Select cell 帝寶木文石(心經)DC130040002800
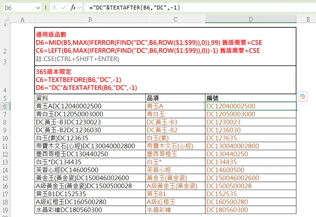Screen dimensions: 316x217 point(90,146)
